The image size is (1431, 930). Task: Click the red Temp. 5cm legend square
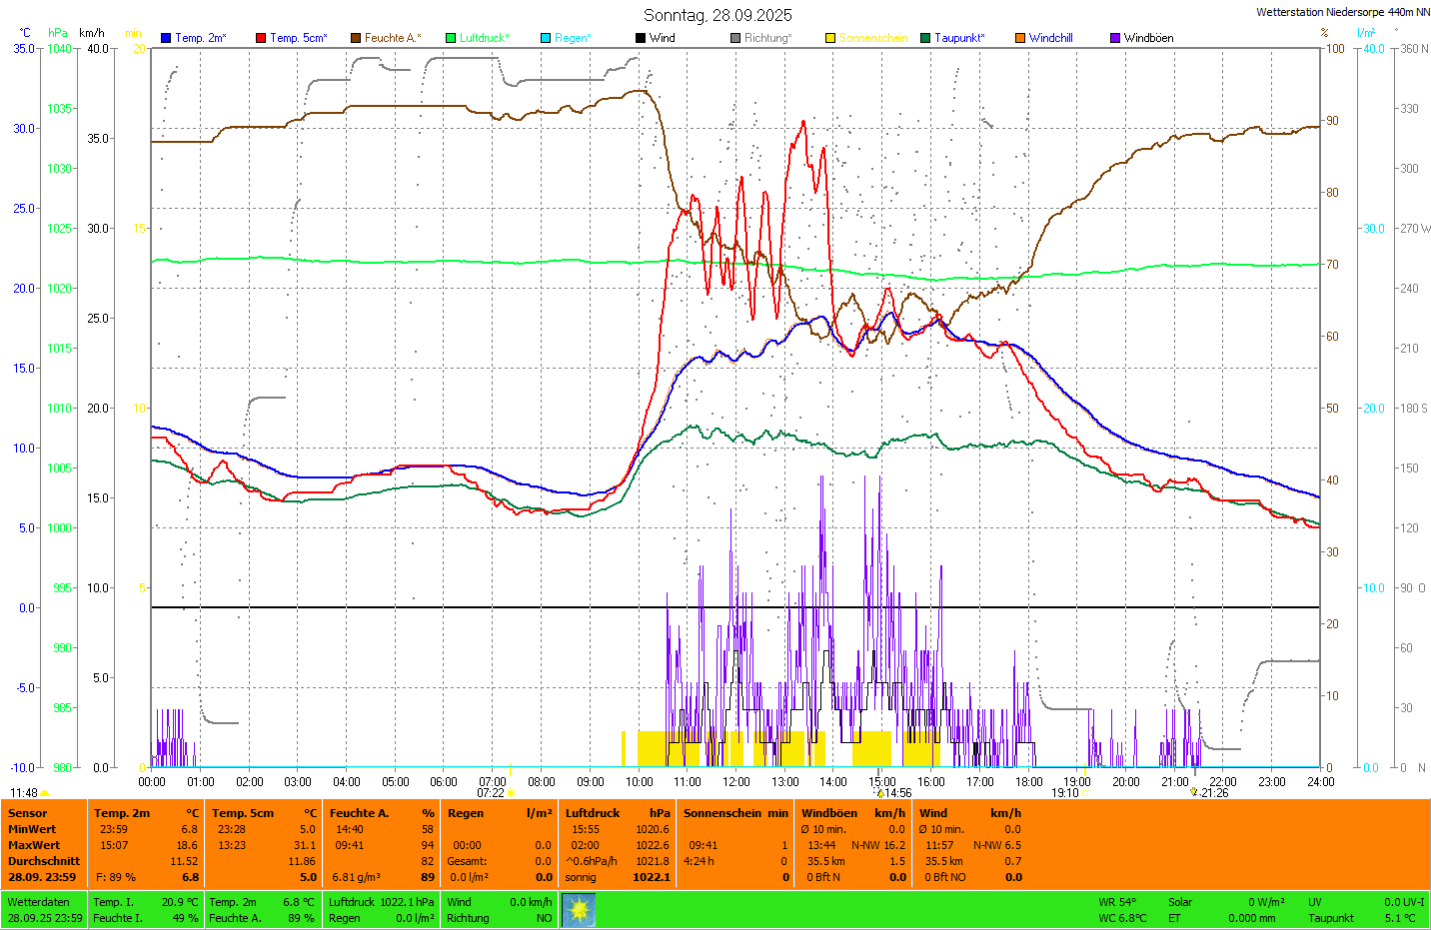tap(261, 38)
